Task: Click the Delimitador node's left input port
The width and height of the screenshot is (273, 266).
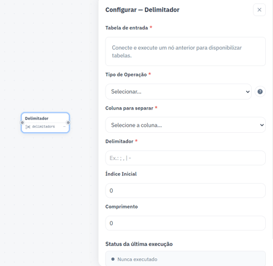Action: click(x=22, y=123)
